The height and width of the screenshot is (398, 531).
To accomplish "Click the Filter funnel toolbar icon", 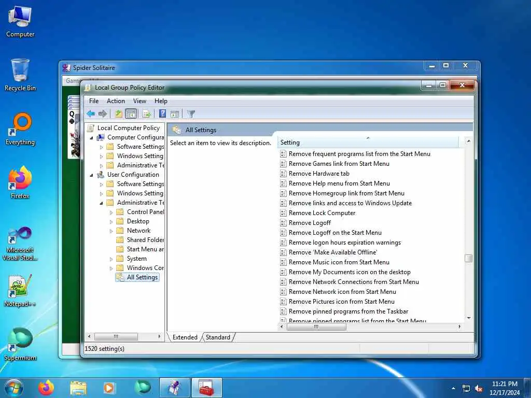I will point(191,113).
